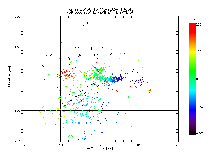Click the isolated red X marker above N-S 100
210x158 pixels.
pos(62,42)
